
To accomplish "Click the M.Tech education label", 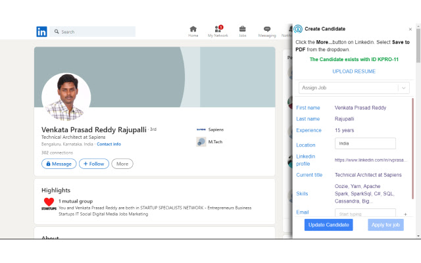I will point(215,142).
